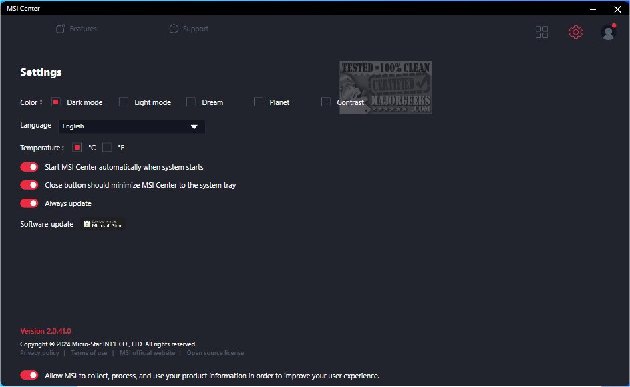The width and height of the screenshot is (630, 387).
Task: Choose Fahrenheit temperature unit checkbox
Action: pos(106,148)
